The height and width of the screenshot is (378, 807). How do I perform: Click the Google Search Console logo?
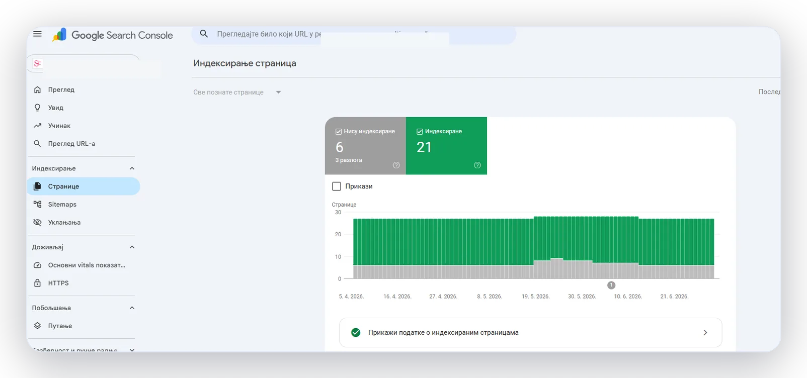112,35
